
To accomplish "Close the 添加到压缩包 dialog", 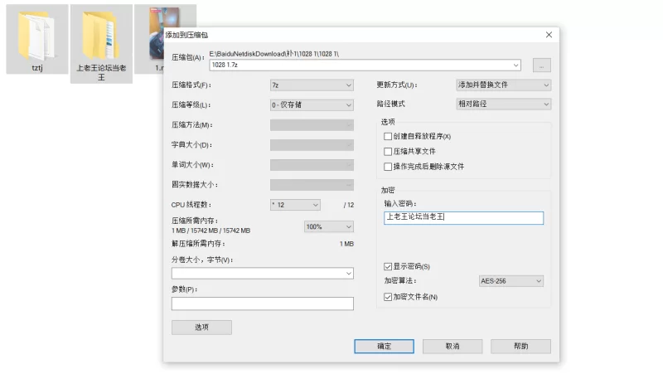I will click(x=549, y=35).
